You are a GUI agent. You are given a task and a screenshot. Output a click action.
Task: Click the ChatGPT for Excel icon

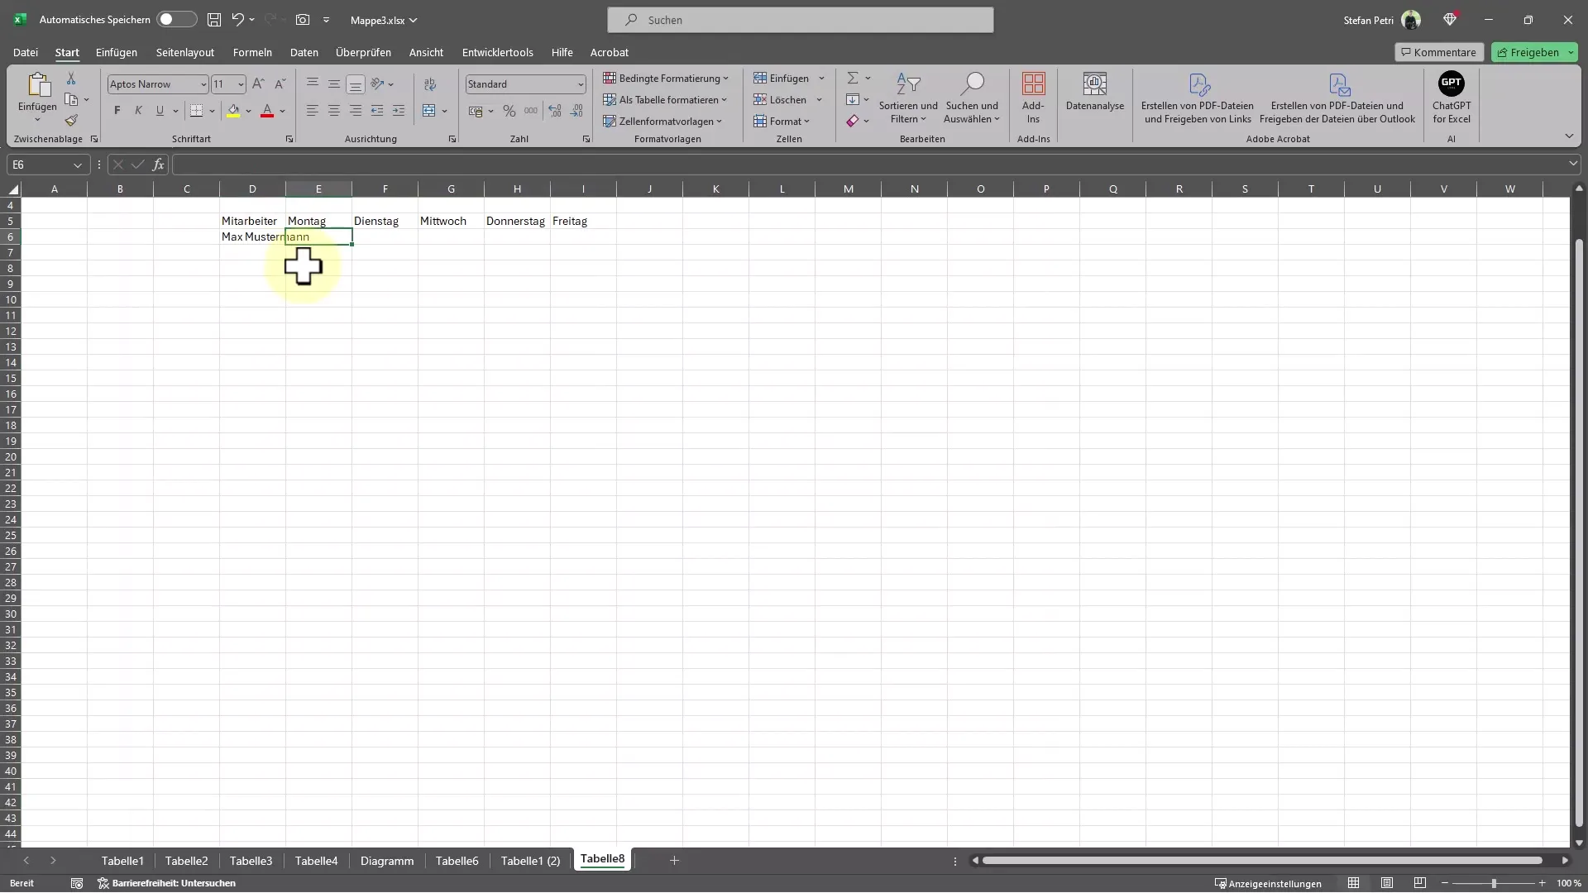(x=1451, y=97)
